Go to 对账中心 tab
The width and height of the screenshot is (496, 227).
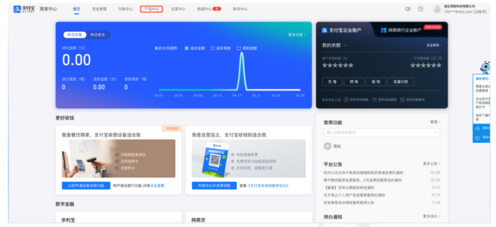(x=126, y=9)
